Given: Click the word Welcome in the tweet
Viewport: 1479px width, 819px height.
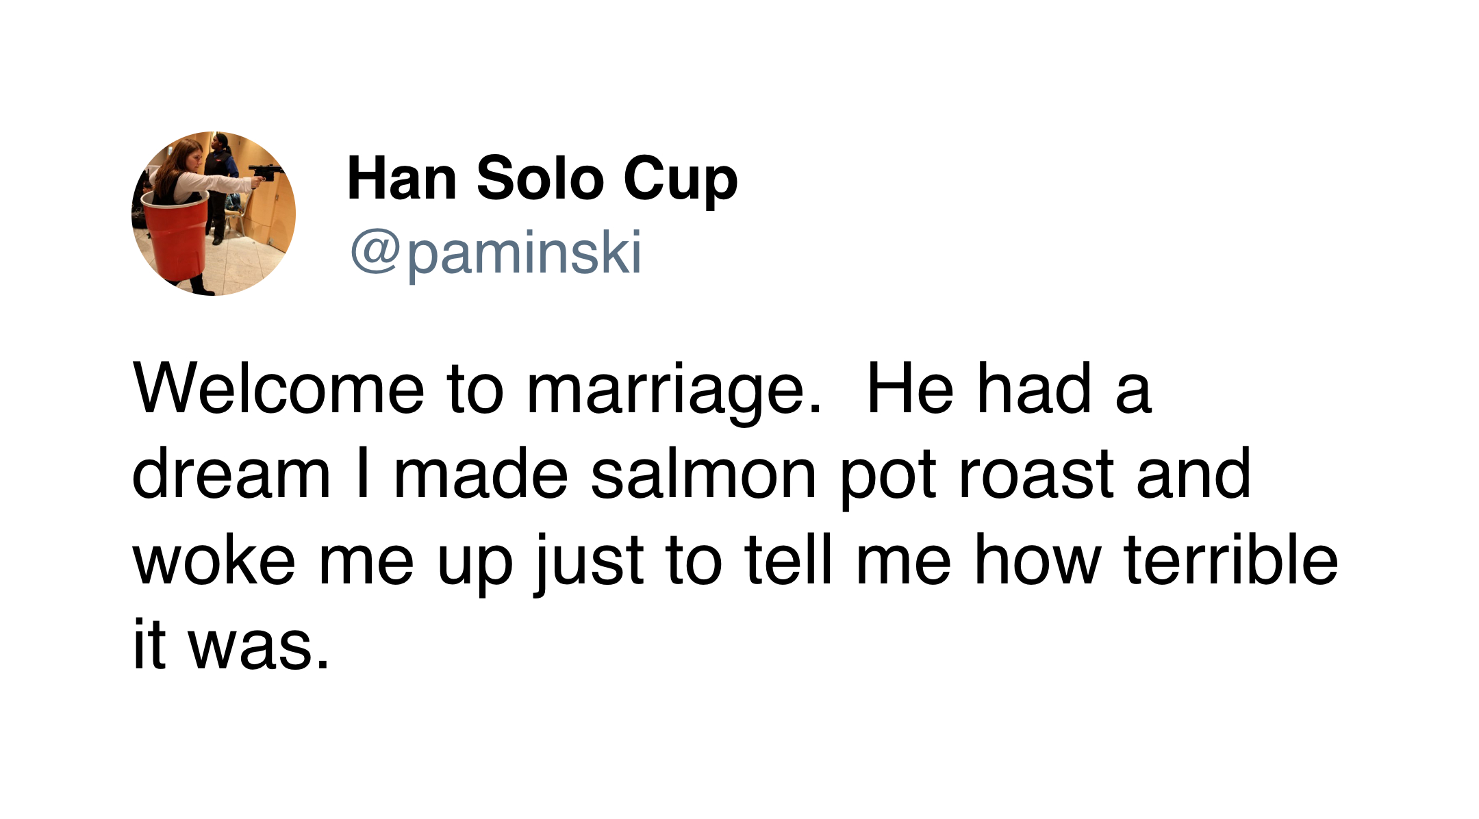Looking at the screenshot, I should pos(279,389).
